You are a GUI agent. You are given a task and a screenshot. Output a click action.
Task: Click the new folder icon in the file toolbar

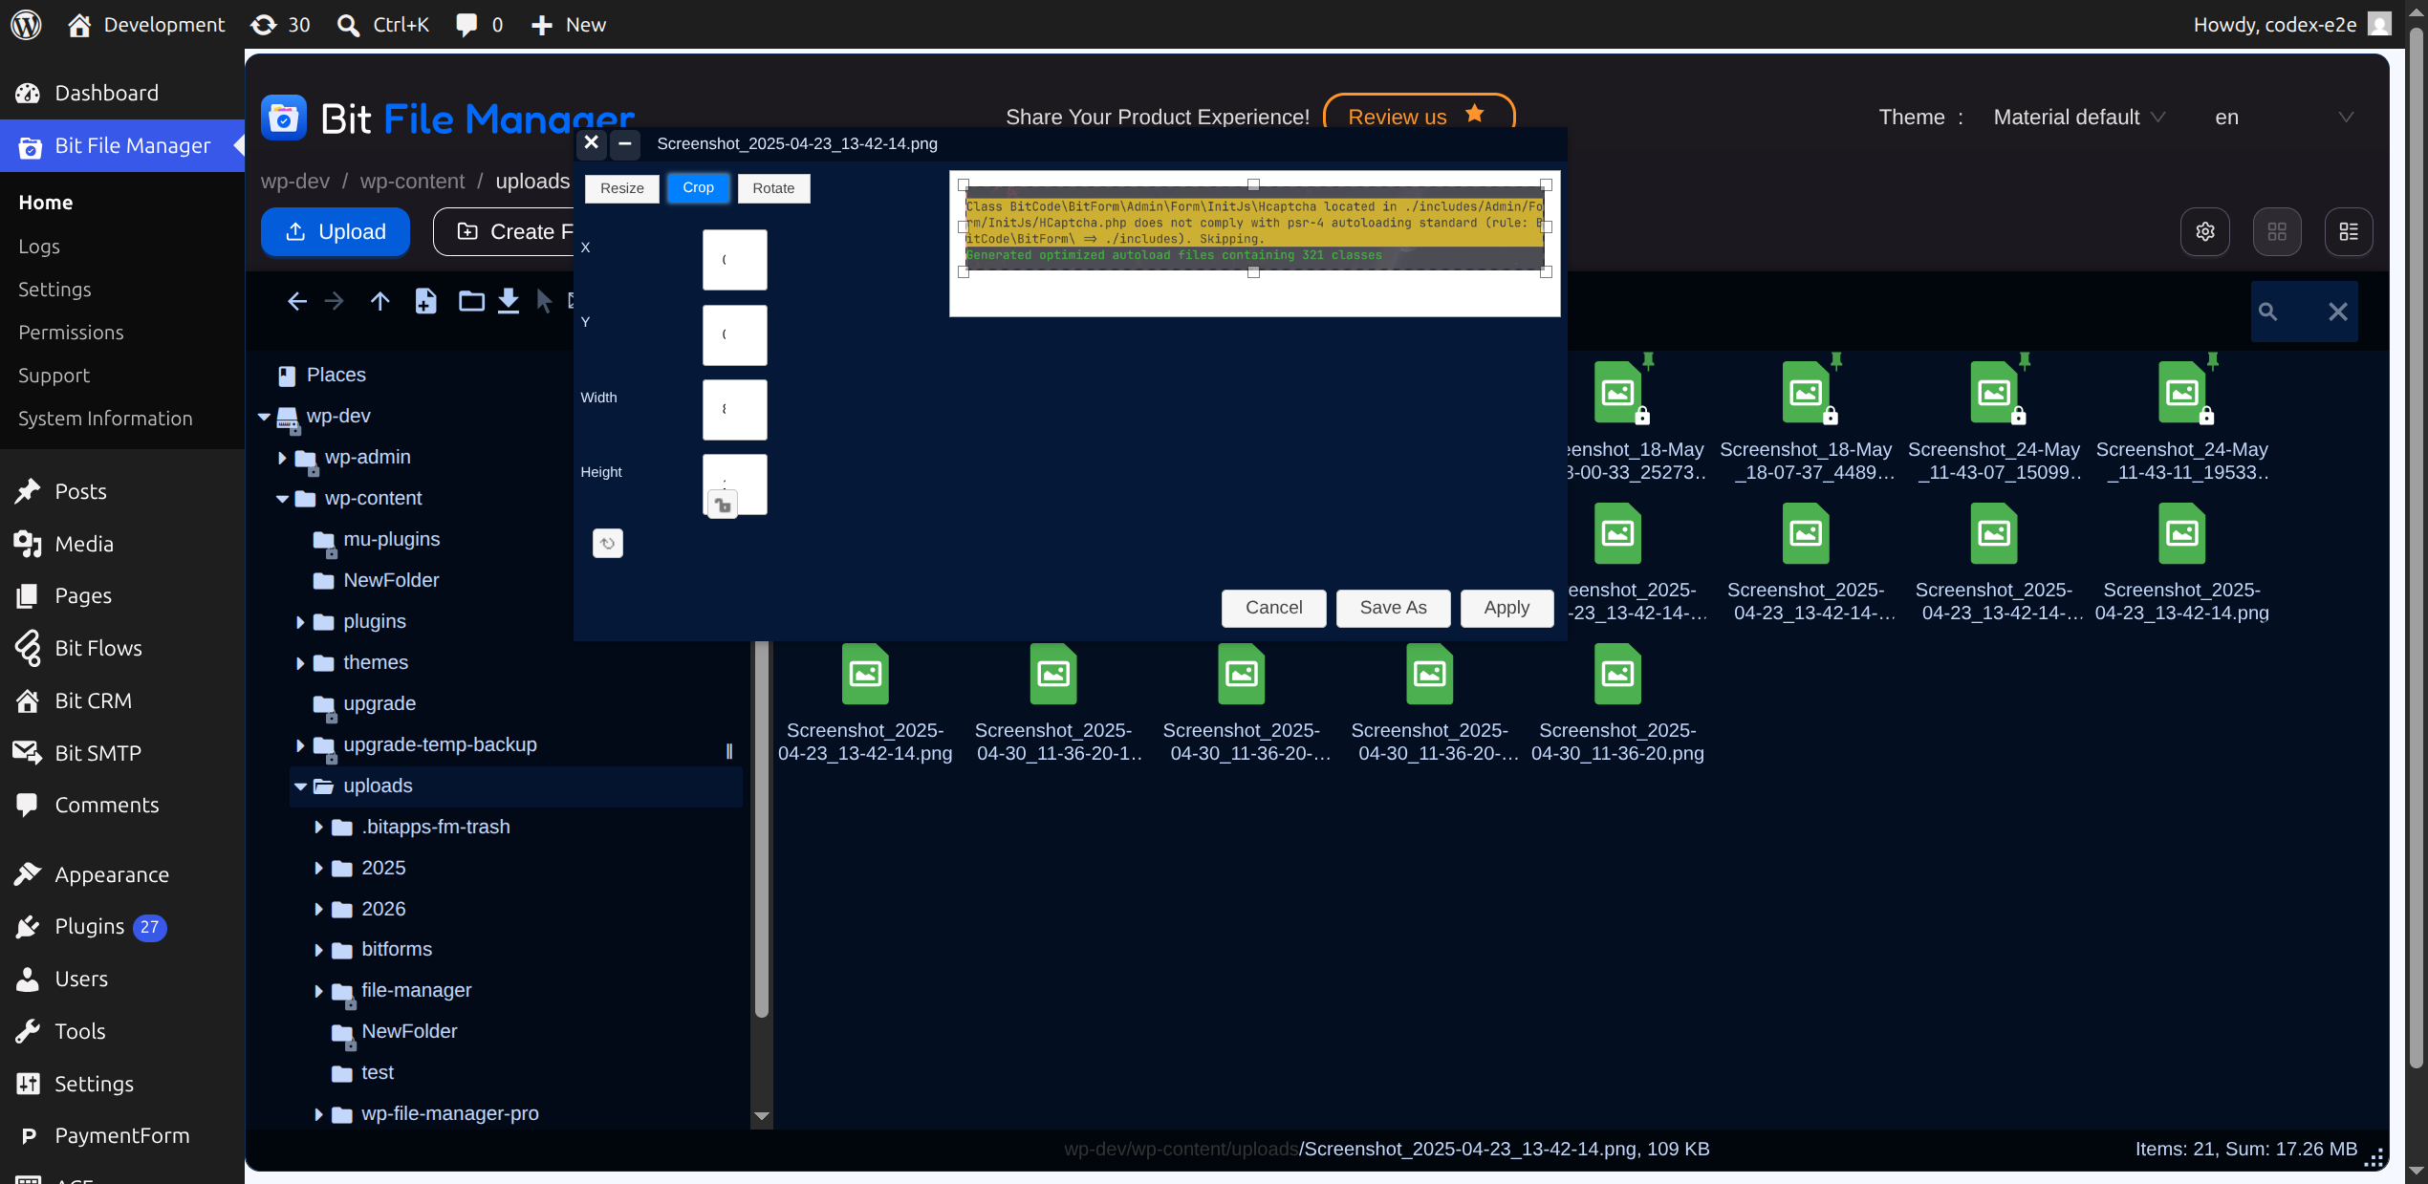pos(471,302)
